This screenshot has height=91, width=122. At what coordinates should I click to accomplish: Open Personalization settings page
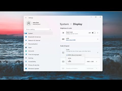[x=39, y=44]
